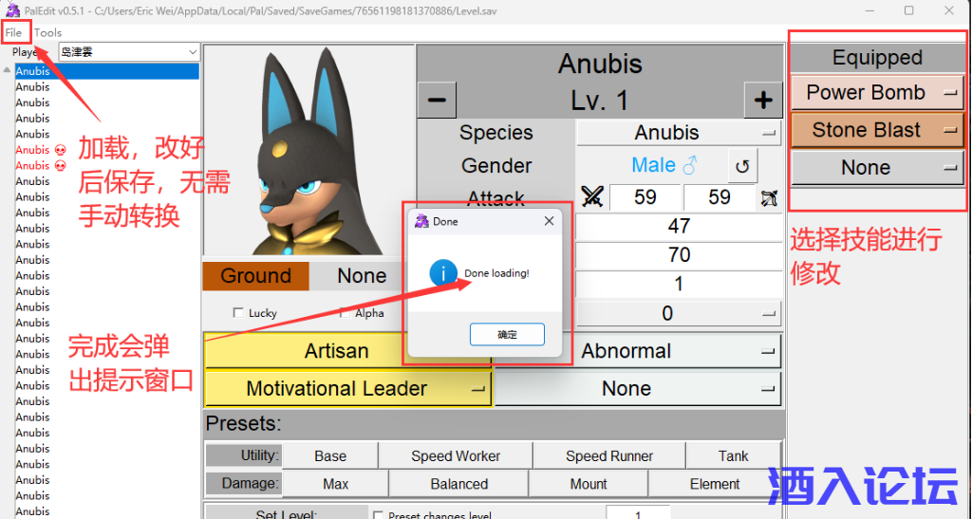Screen dimensions: 972x519
Task: Click the melee attack value field 59
Action: pyautogui.click(x=645, y=197)
